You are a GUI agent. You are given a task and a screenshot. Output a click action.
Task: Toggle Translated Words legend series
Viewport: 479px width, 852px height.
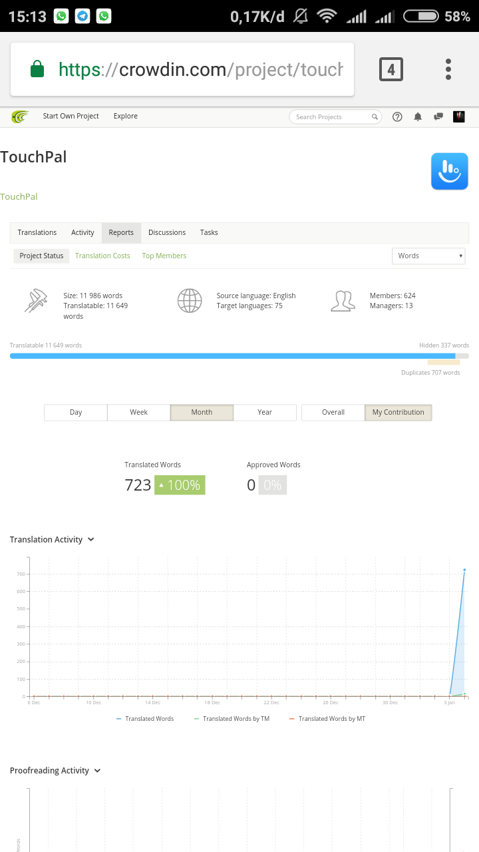pyautogui.click(x=145, y=719)
